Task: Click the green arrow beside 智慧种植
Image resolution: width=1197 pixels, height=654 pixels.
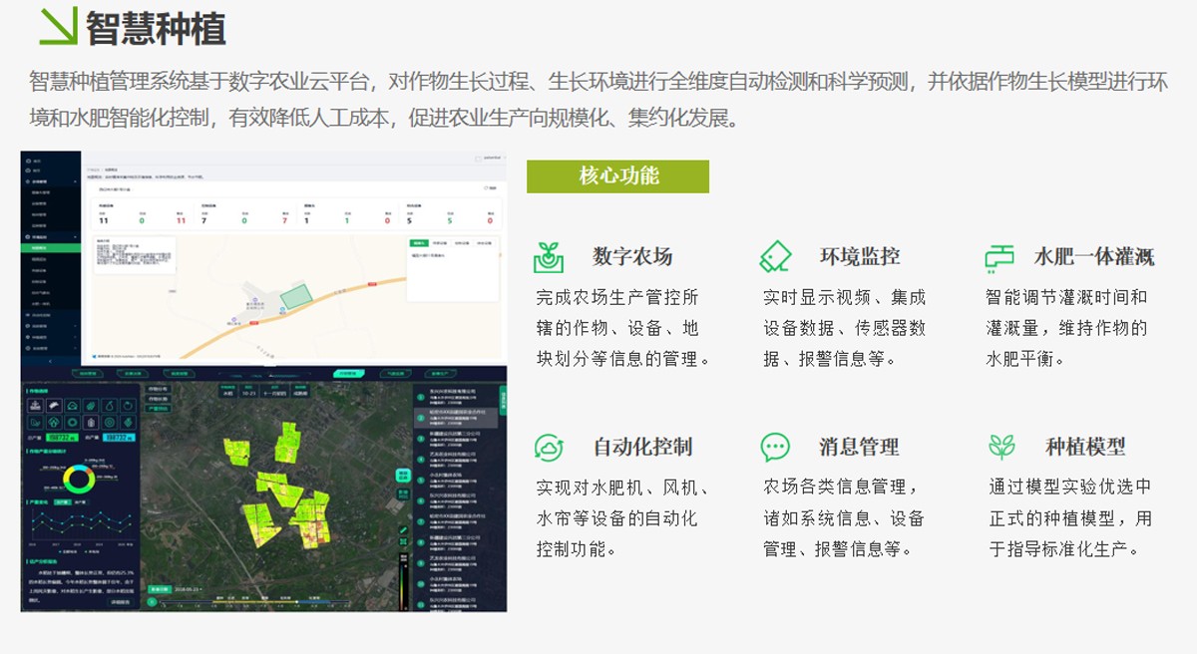Action: click(58, 27)
